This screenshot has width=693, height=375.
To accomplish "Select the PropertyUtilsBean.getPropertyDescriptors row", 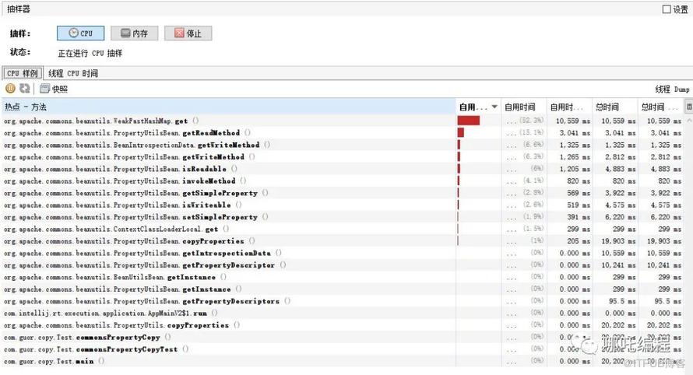I will 343,301.
